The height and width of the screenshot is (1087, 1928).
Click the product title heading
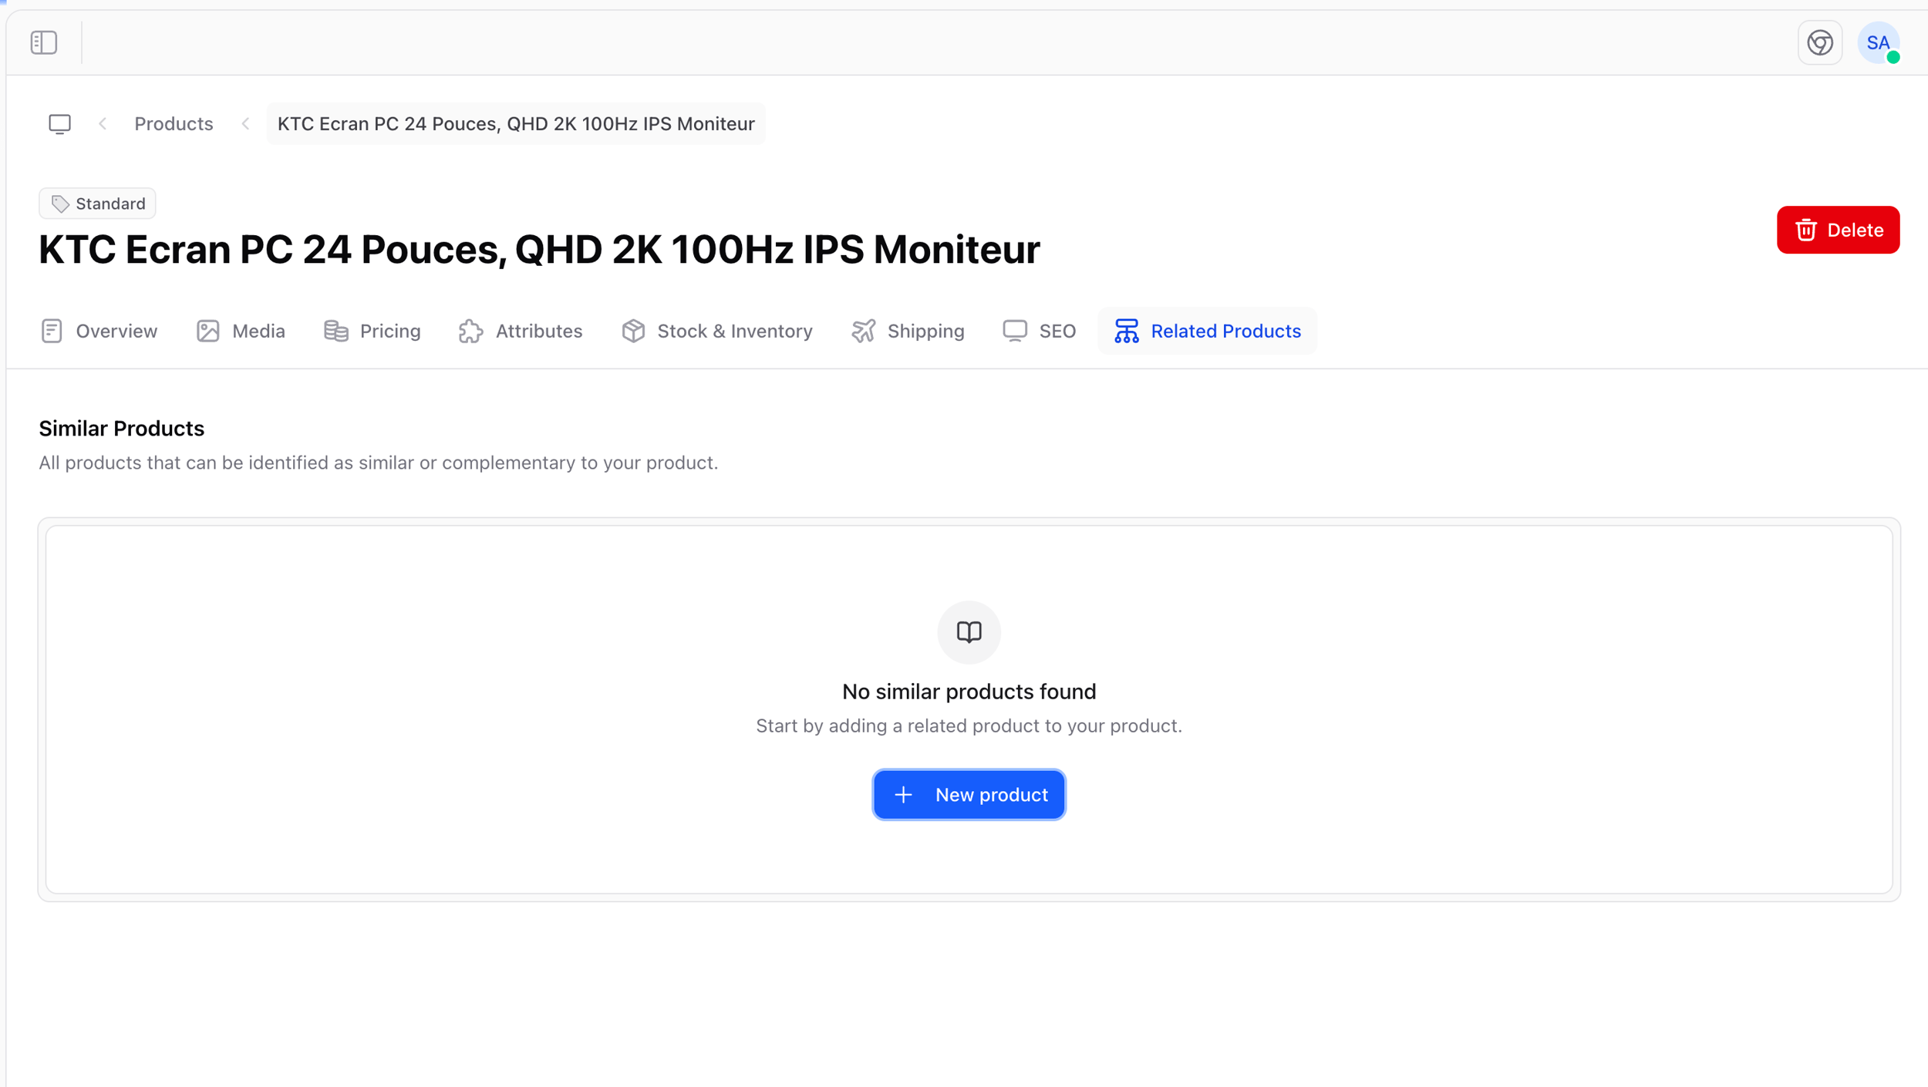pos(539,250)
